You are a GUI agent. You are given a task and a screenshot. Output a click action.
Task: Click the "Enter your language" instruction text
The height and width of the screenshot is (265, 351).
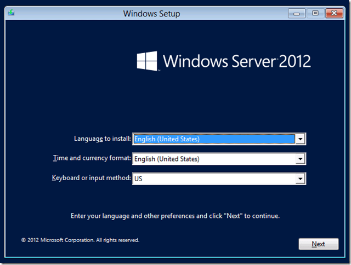tap(175, 216)
